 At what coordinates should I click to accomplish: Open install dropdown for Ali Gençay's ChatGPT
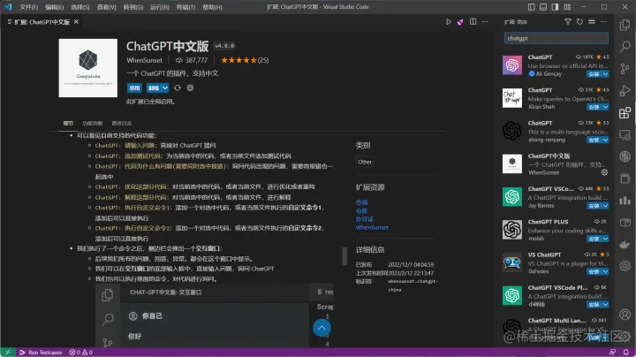point(605,74)
